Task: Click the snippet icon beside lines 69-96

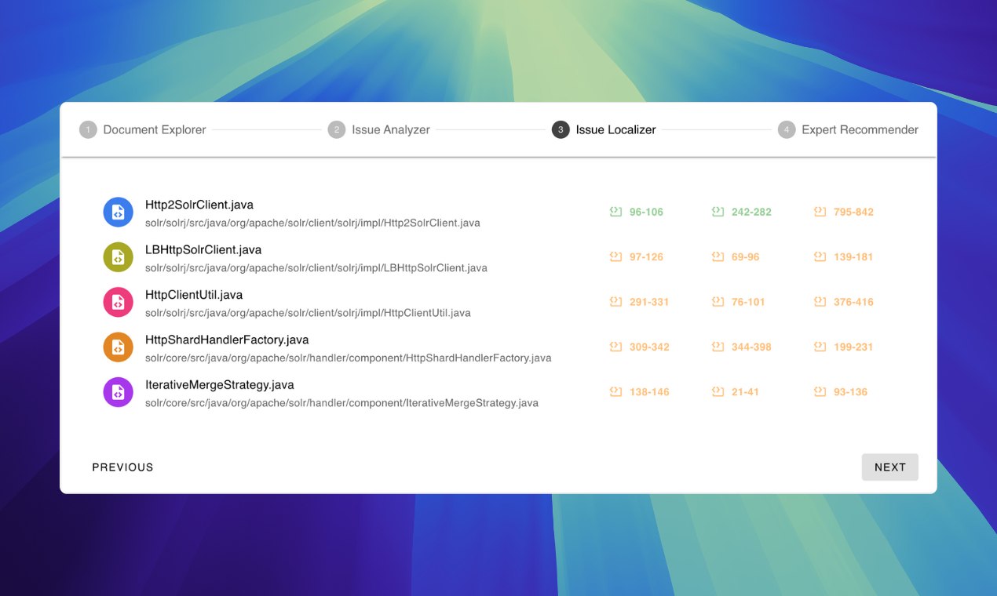Action: [718, 256]
